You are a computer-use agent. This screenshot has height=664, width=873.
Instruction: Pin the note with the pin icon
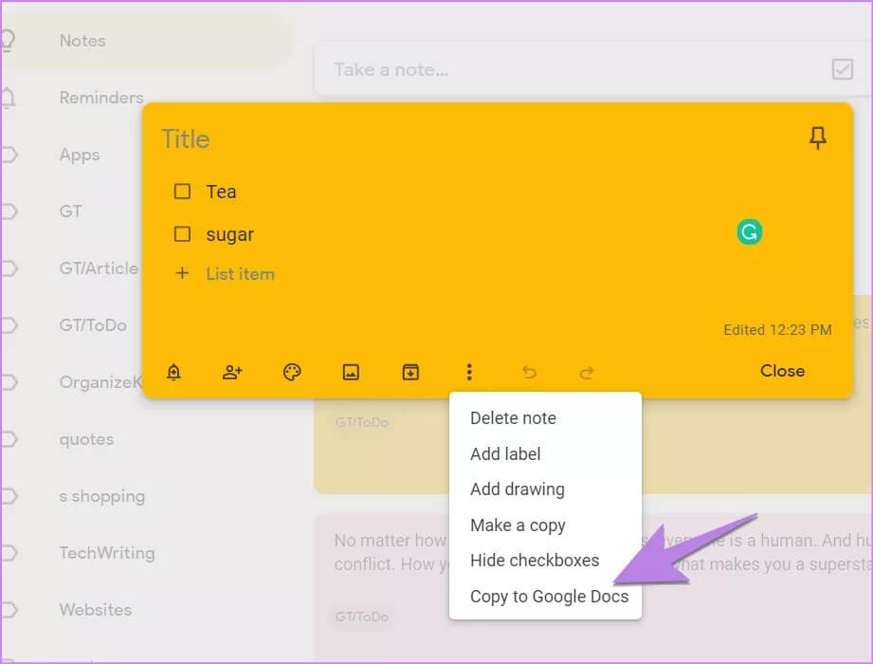817,138
